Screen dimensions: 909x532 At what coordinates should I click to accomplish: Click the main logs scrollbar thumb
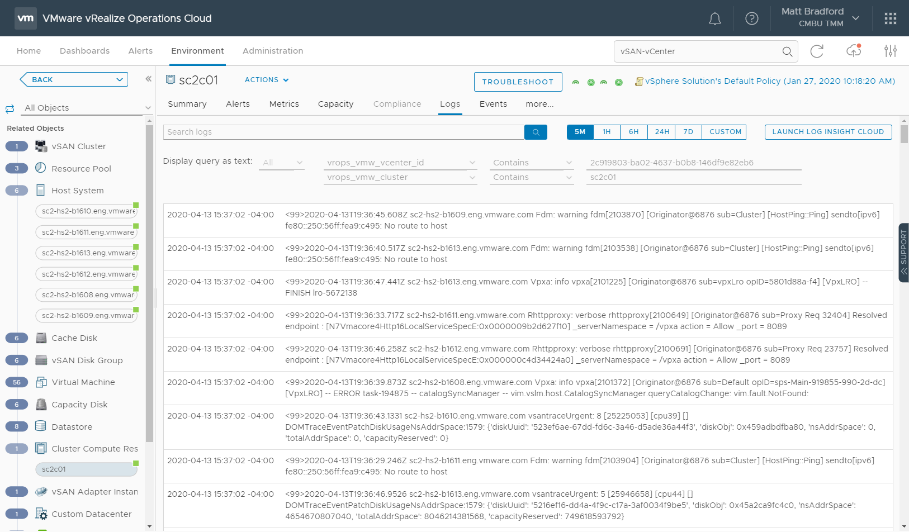pyautogui.click(x=905, y=134)
